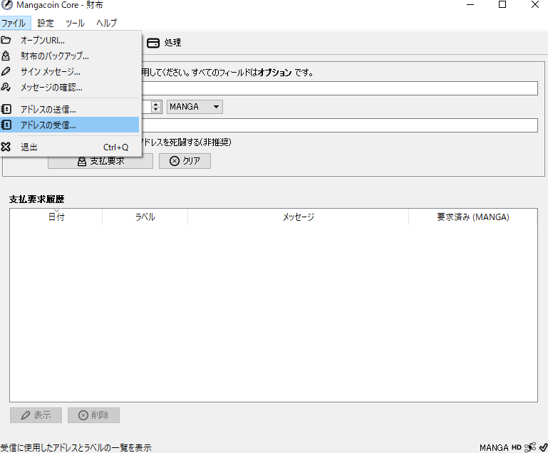Screen dimensions: 548x453
Task: Focus the message input field
Action: [x=339, y=125]
